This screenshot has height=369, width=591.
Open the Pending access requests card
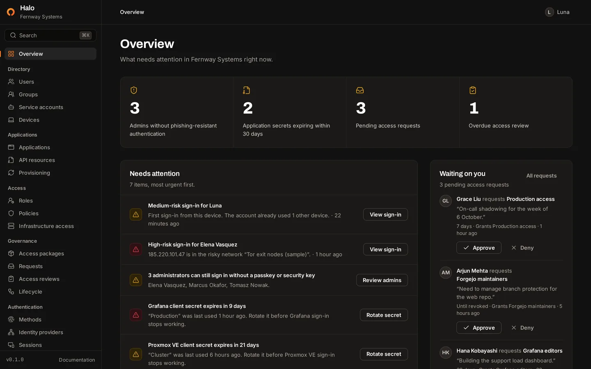tap(403, 112)
